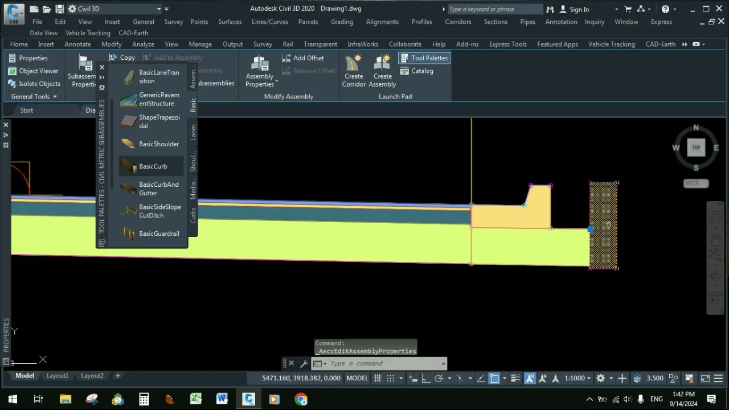Click the Add Offset button
Viewport: 729px width, 410px height.
point(303,58)
